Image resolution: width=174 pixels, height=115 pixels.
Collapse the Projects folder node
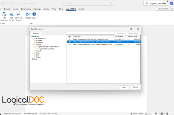click(x=33, y=45)
